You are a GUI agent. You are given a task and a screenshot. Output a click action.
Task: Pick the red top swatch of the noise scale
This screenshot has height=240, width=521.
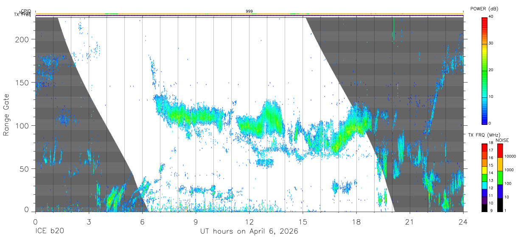point(499,151)
